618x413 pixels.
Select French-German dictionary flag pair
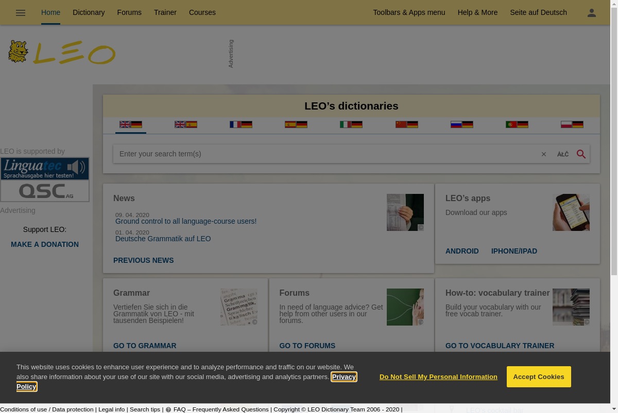pyautogui.click(x=241, y=124)
